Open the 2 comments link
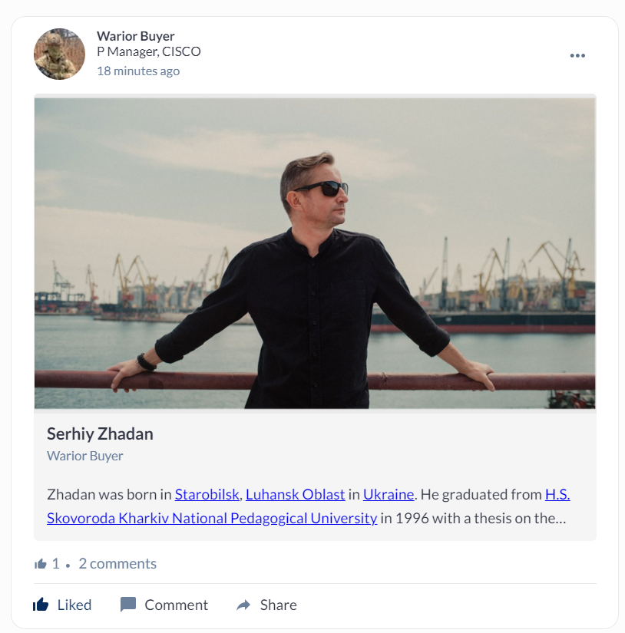The height and width of the screenshot is (633, 625). point(117,564)
